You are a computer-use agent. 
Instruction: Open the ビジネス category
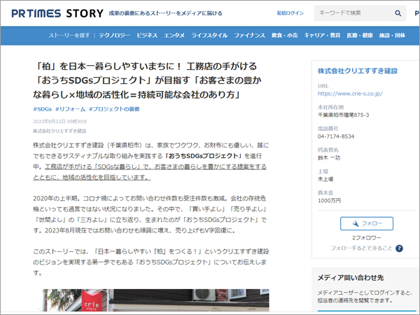[147, 36]
